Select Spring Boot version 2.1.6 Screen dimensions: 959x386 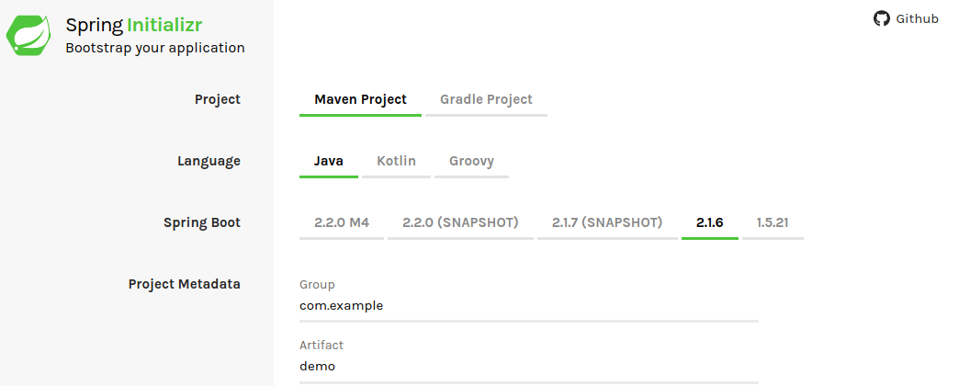click(709, 222)
